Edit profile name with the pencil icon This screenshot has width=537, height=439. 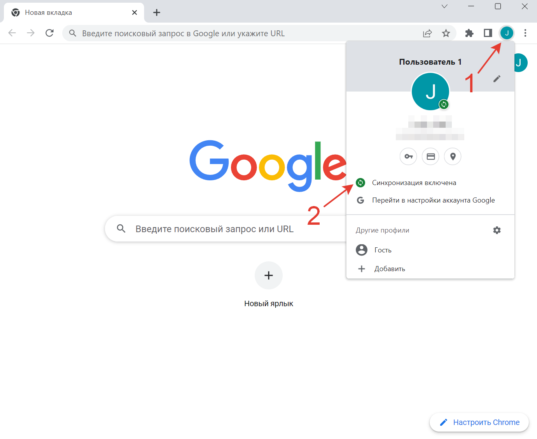pos(497,79)
